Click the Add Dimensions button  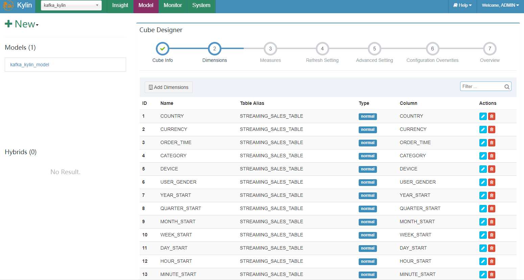pos(169,87)
